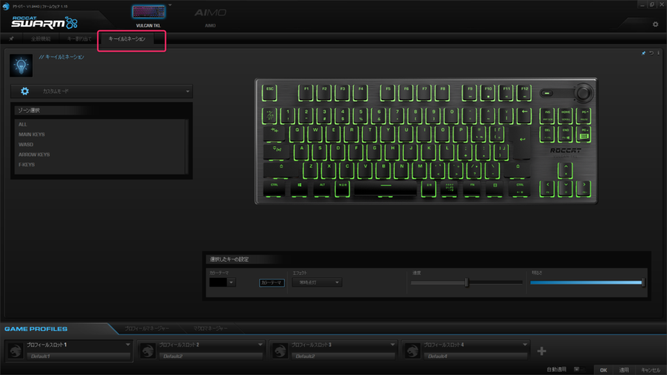Viewport: 667px width, 375px height.
Task: Select the up arrow key
Action: click(x=565, y=170)
